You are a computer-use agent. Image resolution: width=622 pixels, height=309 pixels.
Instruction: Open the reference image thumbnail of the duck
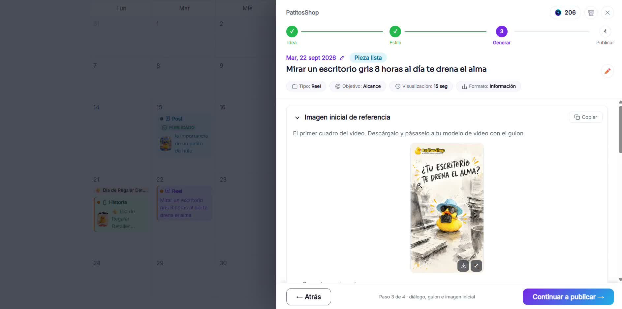click(x=447, y=208)
